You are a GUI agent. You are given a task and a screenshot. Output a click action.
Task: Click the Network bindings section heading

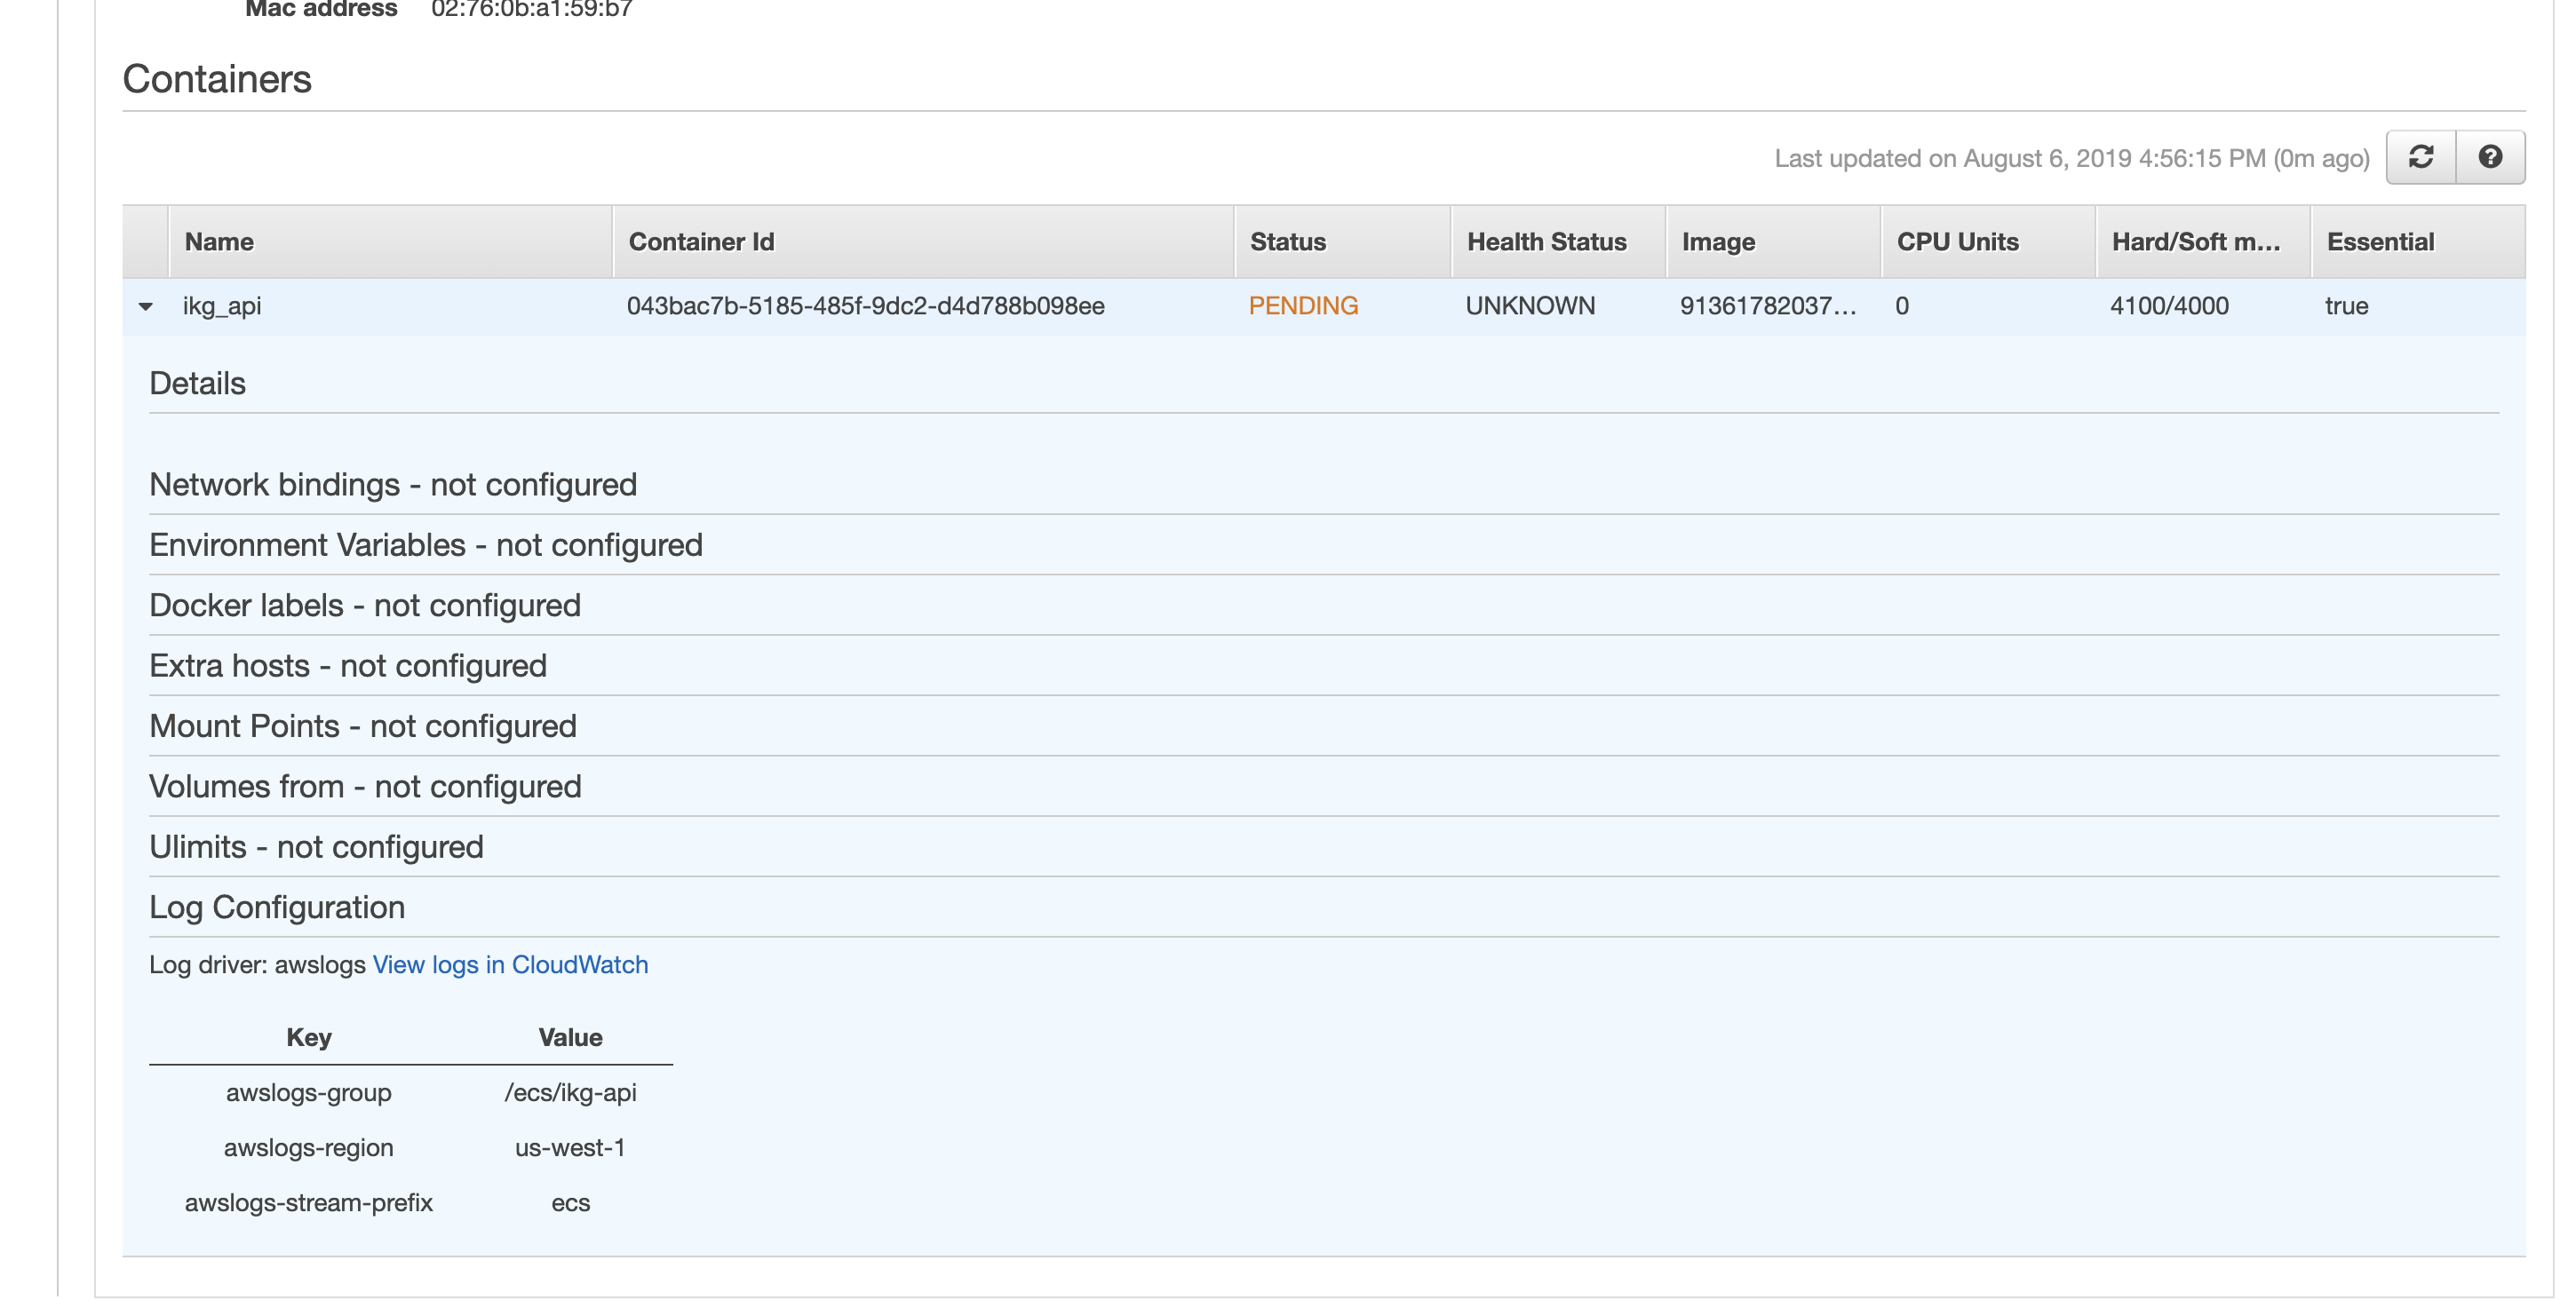pyautogui.click(x=393, y=485)
